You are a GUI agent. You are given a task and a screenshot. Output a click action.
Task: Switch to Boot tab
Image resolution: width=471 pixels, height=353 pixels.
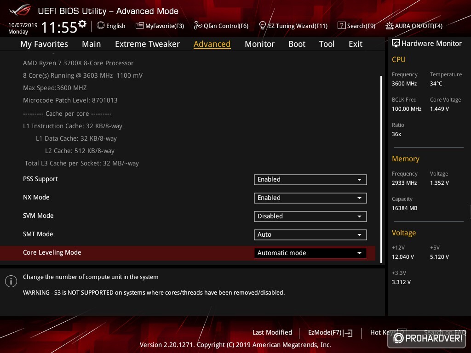click(297, 44)
